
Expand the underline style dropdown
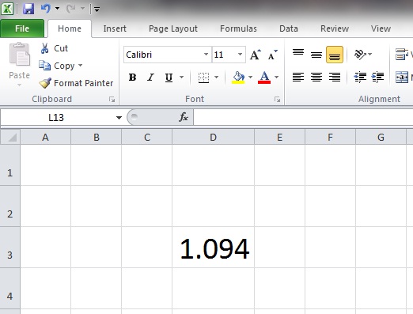[x=181, y=78]
